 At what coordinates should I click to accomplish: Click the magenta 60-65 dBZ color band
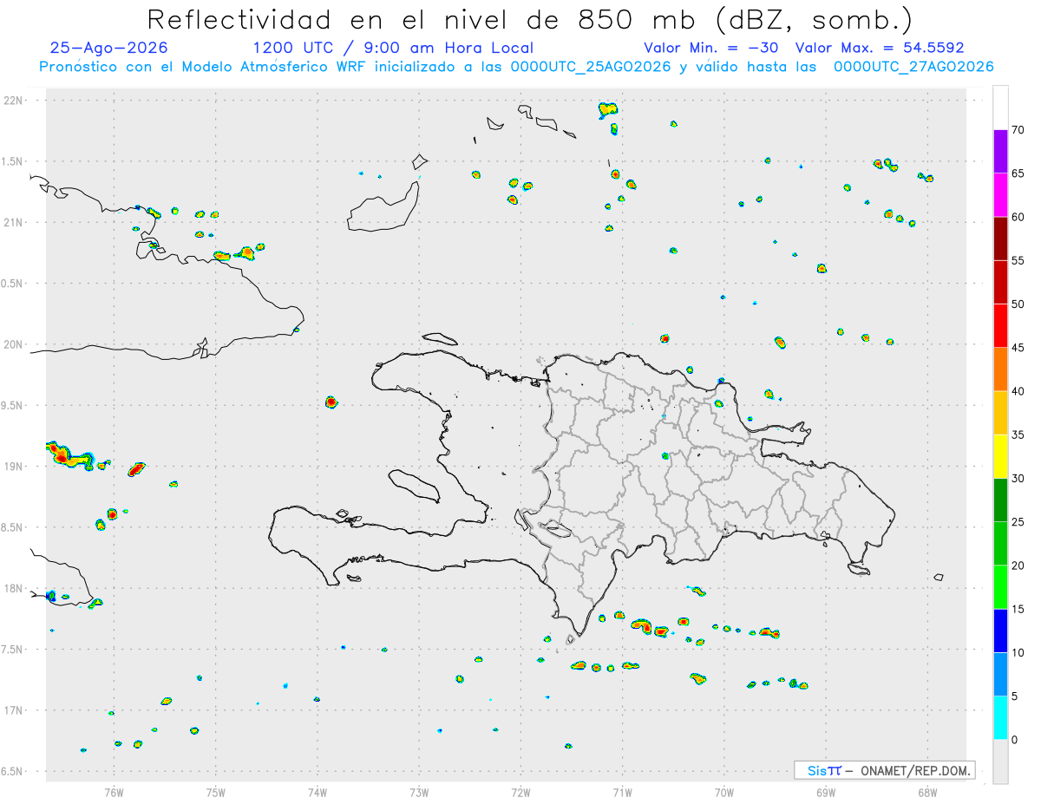point(1000,195)
